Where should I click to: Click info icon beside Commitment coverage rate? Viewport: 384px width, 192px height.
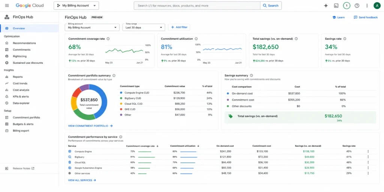[108, 39]
